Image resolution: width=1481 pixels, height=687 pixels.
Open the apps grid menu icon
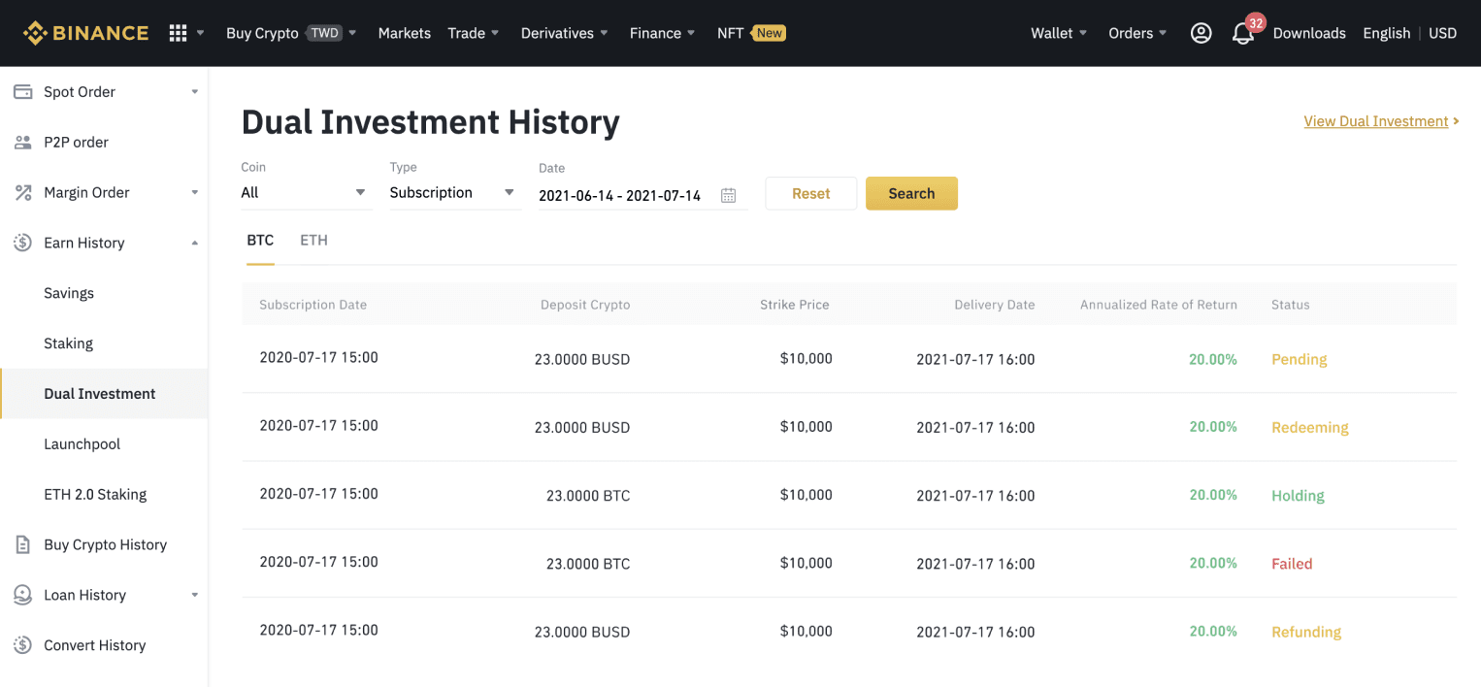point(178,33)
